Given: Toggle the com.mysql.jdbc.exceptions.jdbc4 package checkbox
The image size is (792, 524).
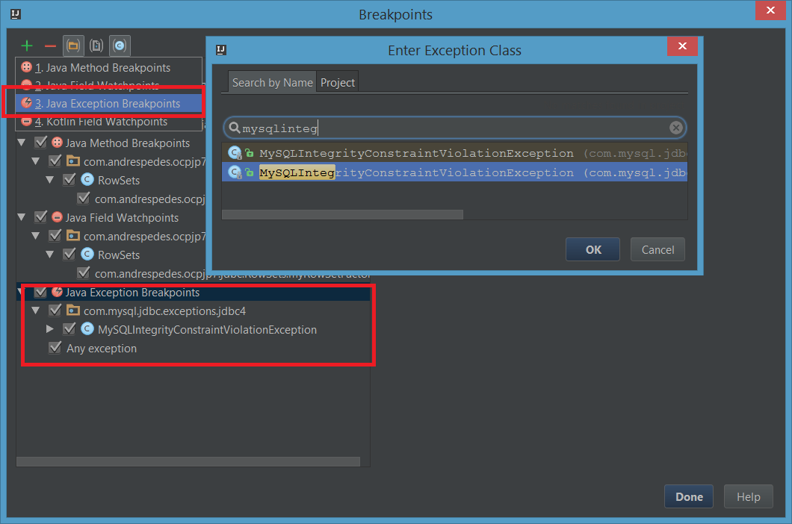Looking at the screenshot, I should click(x=55, y=310).
